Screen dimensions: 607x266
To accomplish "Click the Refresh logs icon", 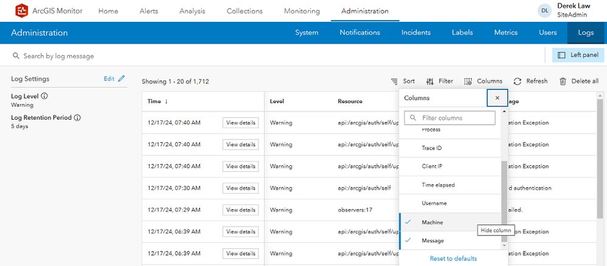I will [518, 81].
